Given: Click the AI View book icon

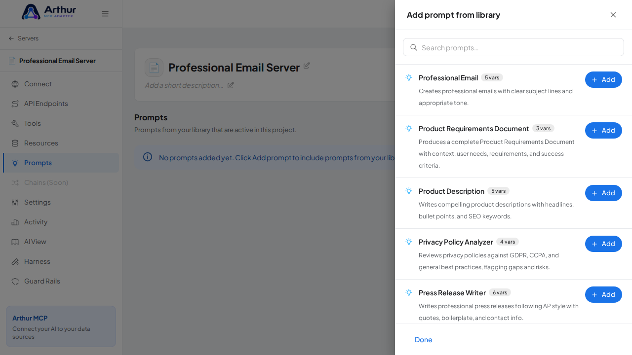Looking at the screenshot, I should point(15,242).
